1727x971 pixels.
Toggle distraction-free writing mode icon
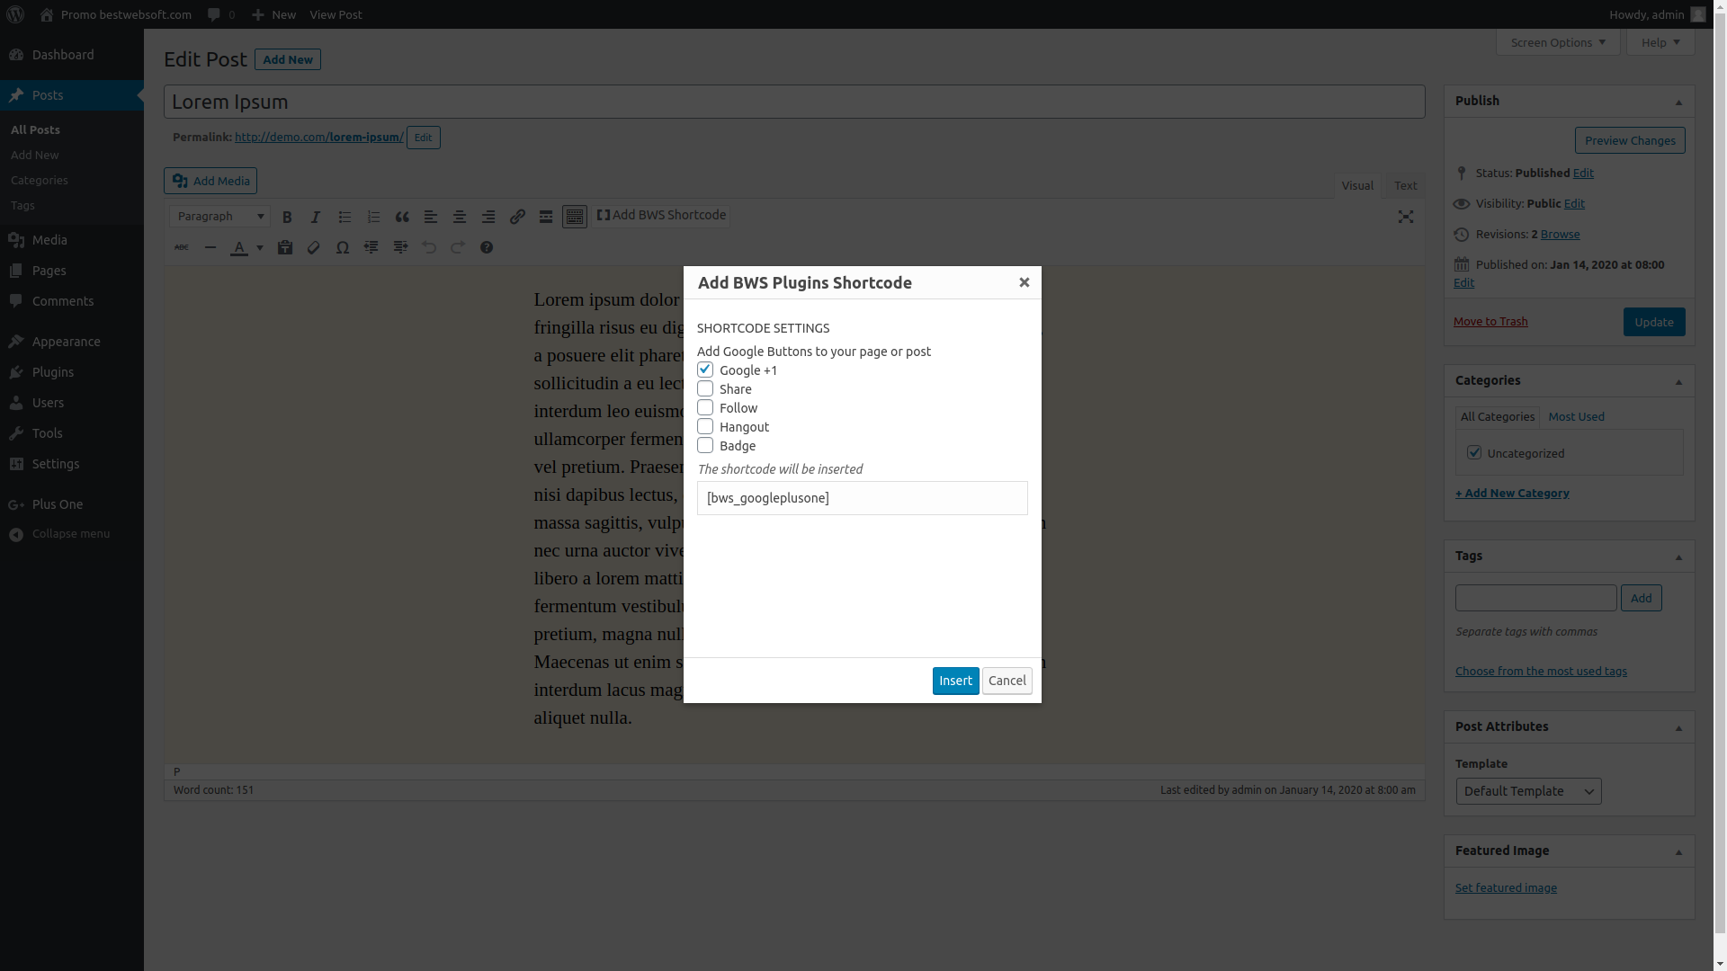click(1406, 217)
